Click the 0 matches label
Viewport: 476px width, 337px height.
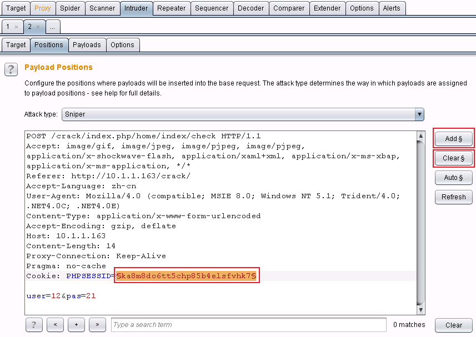409,325
